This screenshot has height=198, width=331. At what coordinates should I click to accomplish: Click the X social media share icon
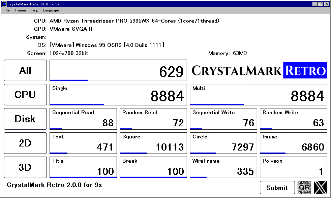pos(320,188)
